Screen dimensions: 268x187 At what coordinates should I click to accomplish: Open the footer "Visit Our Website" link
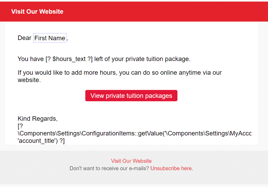[x=131, y=161]
